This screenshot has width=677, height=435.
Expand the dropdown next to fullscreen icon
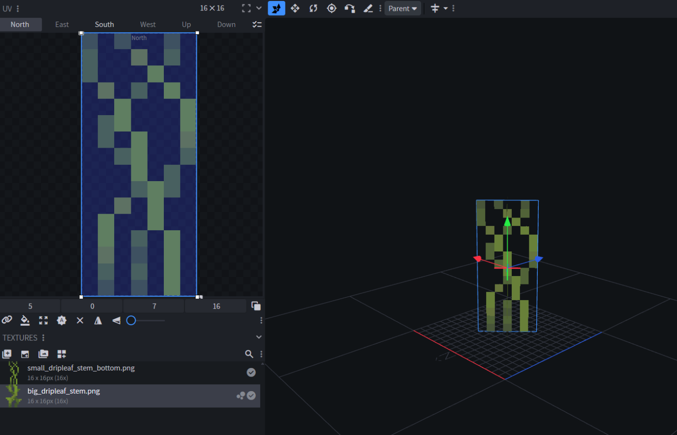(259, 8)
